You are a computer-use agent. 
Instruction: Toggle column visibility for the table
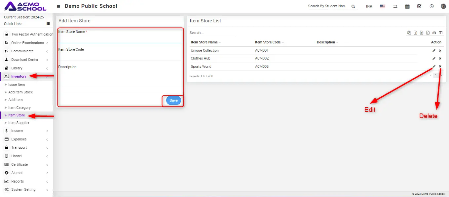tap(440, 33)
